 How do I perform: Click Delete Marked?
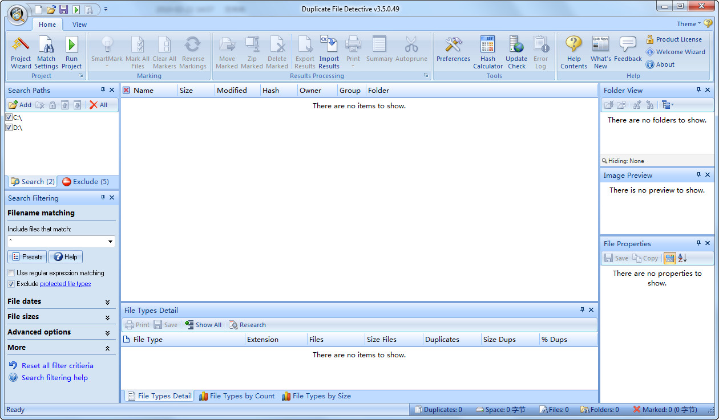point(277,52)
